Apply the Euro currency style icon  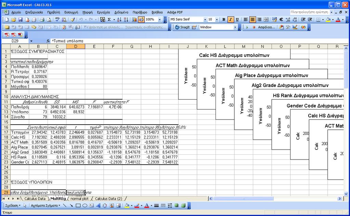point(281,20)
